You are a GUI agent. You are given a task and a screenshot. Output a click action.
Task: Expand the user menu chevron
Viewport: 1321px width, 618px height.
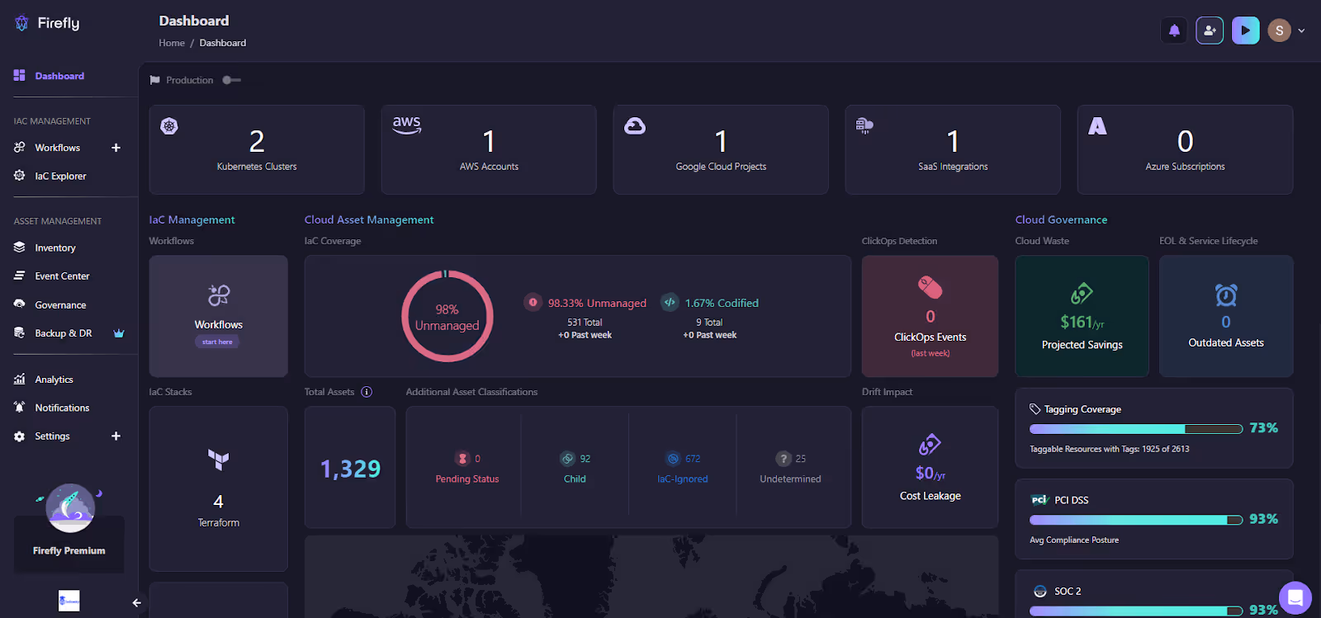coord(1302,31)
